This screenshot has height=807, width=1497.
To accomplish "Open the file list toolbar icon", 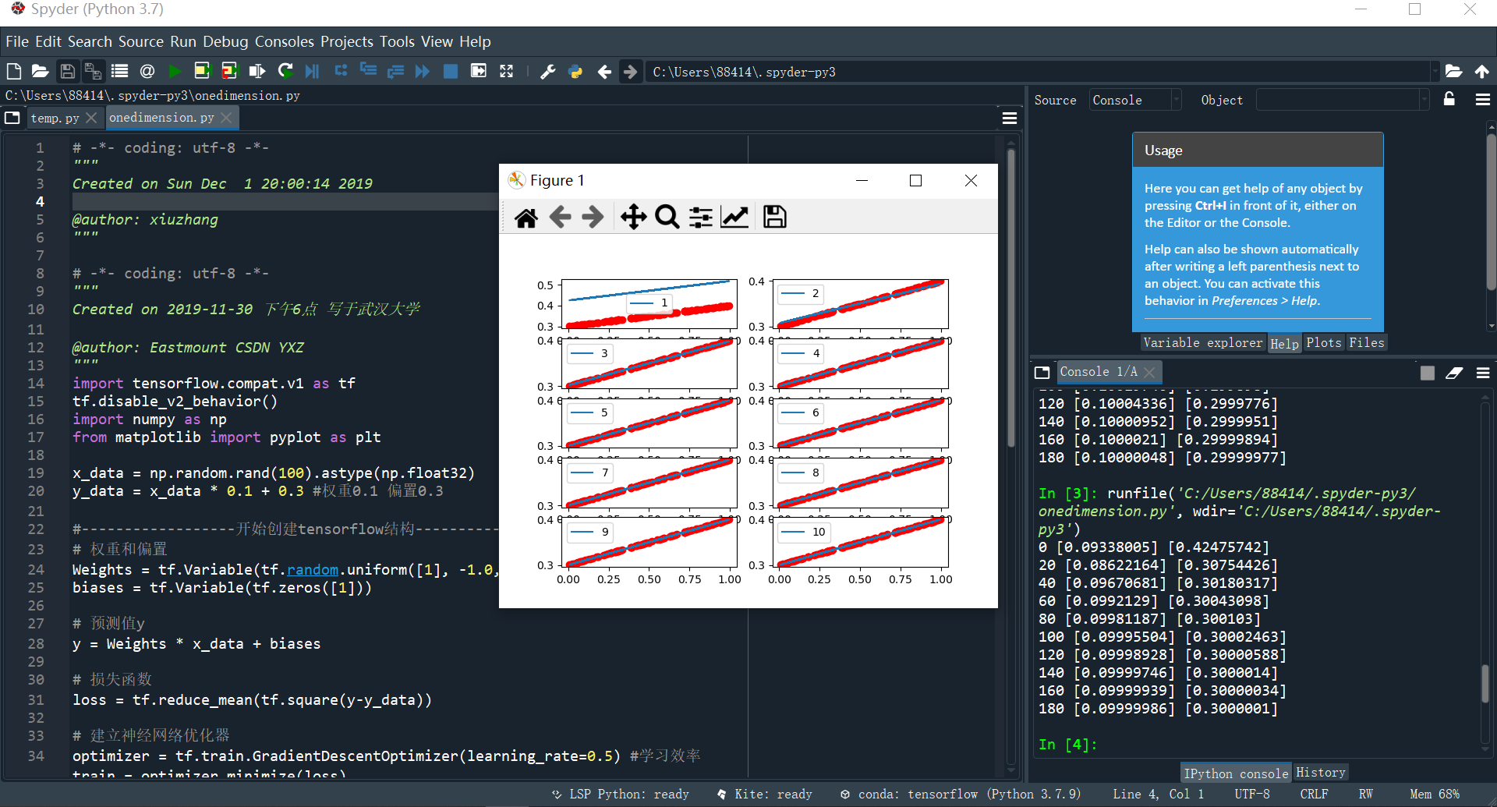I will coord(119,72).
